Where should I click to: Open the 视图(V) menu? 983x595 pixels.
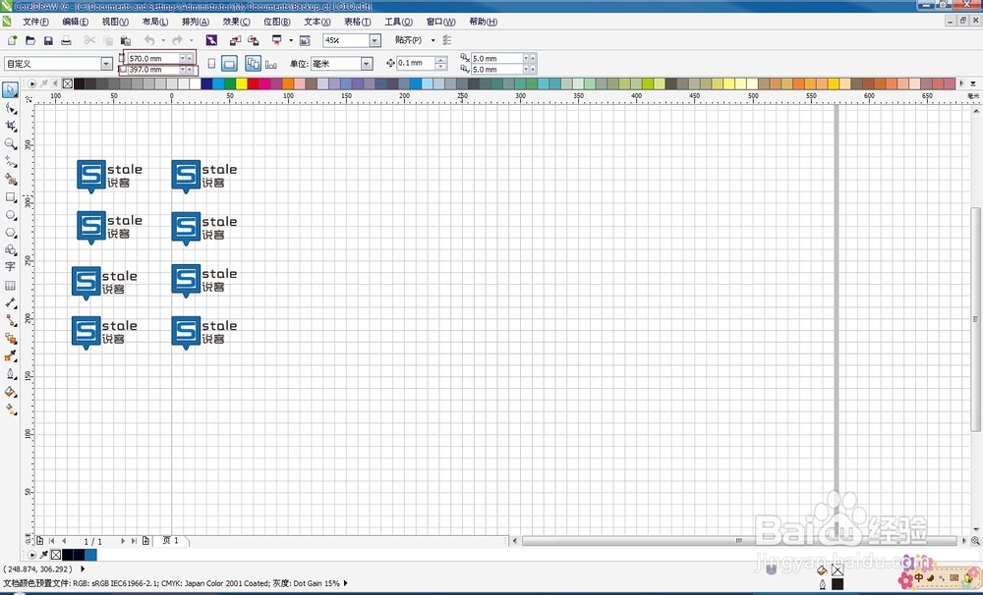(x=115, y=22)
